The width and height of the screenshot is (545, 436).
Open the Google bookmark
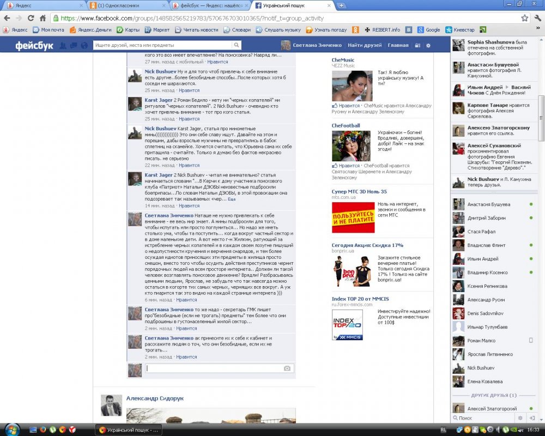[x=428, y=30]
